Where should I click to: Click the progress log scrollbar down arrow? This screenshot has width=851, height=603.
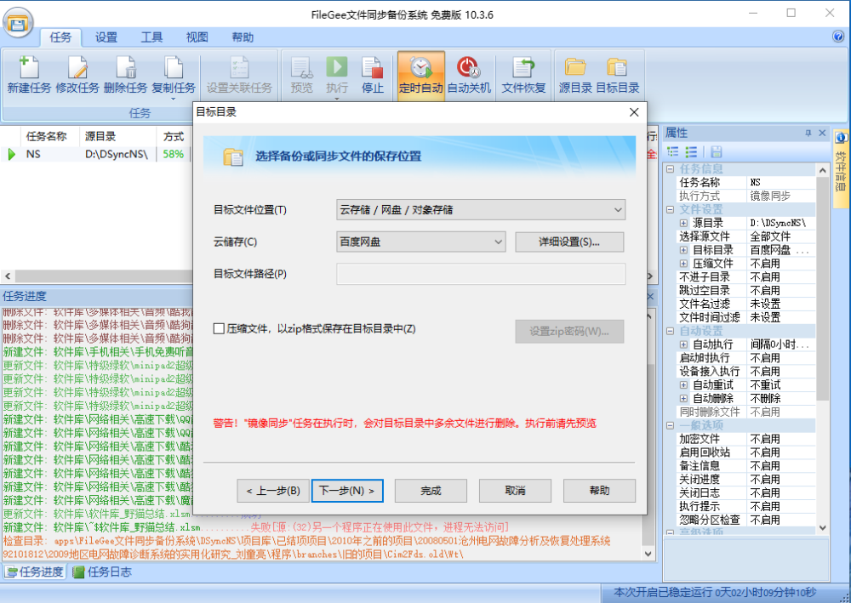[x=648, y=554]
